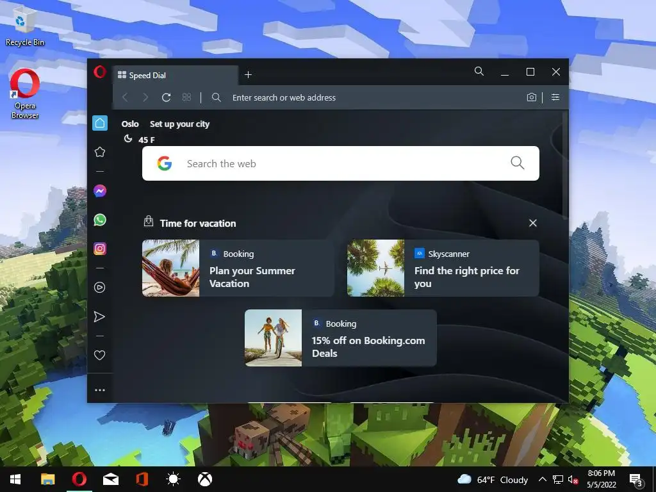Viewport: 656px width, 492px height.
Task: Open Easy Setup settings icon
Action: tap(555, 97)
